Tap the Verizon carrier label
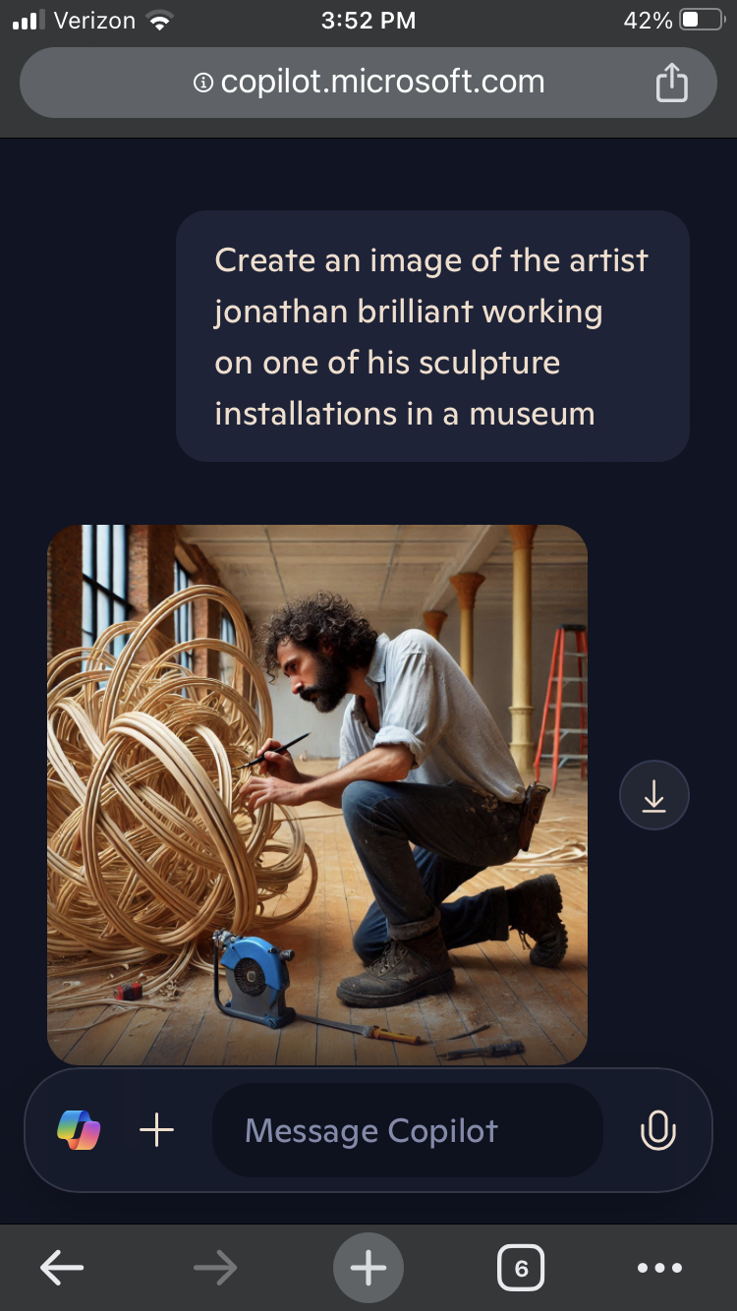Viewport: 737px width, 1311px height. pyautogui.click(x=95, y=21)
